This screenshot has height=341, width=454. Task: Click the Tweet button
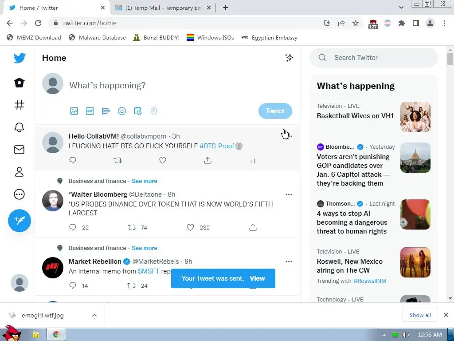[275, 111]
